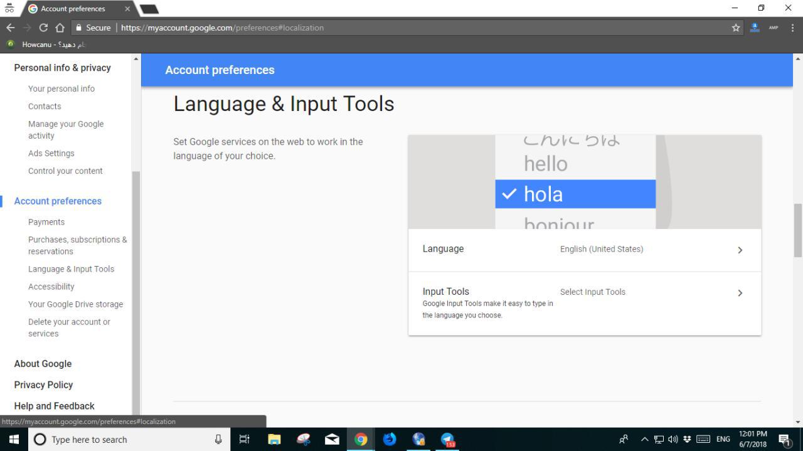The image size is (803, 451).
Task: Click the Account preferences header title
Action: click(220, 70)
